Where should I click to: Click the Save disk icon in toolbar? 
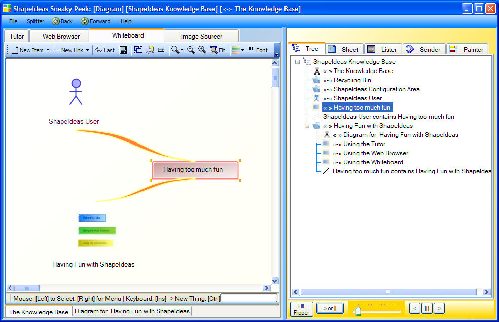pyautogui.click(x=123, y=50)
